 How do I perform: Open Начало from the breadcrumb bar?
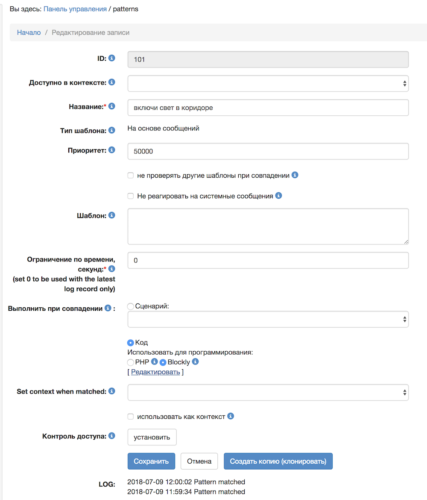tap(29, 32)
